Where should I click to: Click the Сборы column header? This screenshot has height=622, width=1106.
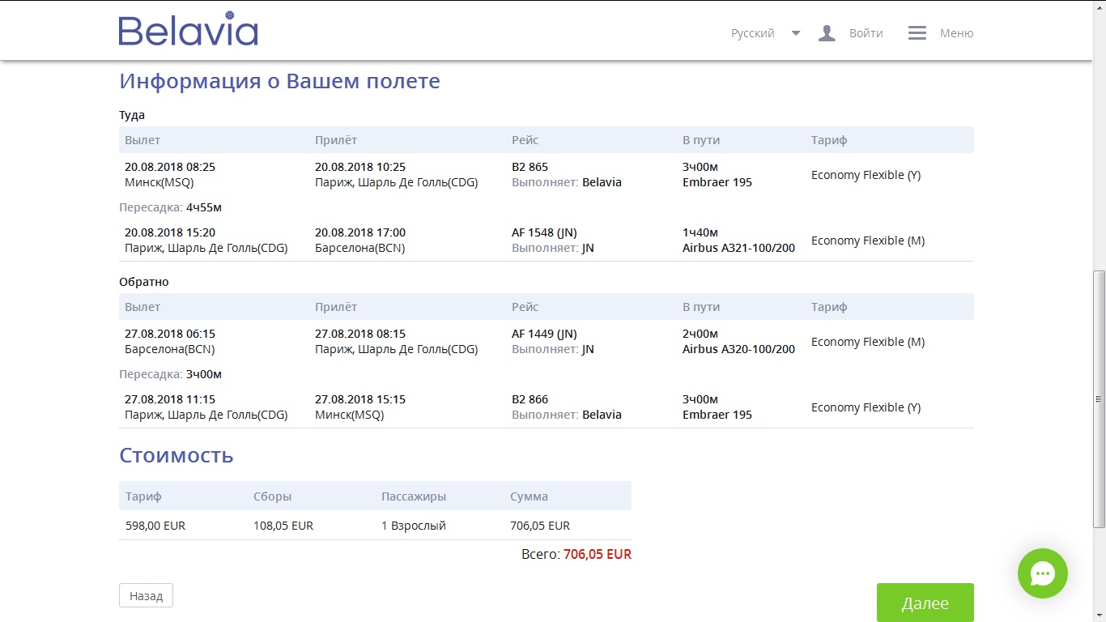[x=272, y=496]
